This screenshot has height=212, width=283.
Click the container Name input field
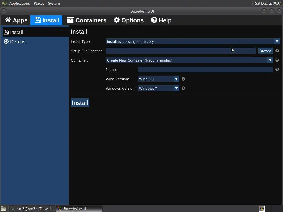pyautogui.click(x=205, y=70)
